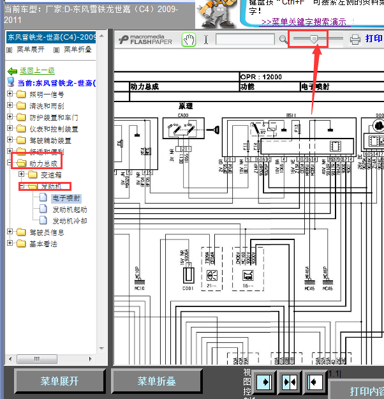This screenshot has width=384, height=399.
Task: Click the current vehicle computer icon
Action: [11, 82]
